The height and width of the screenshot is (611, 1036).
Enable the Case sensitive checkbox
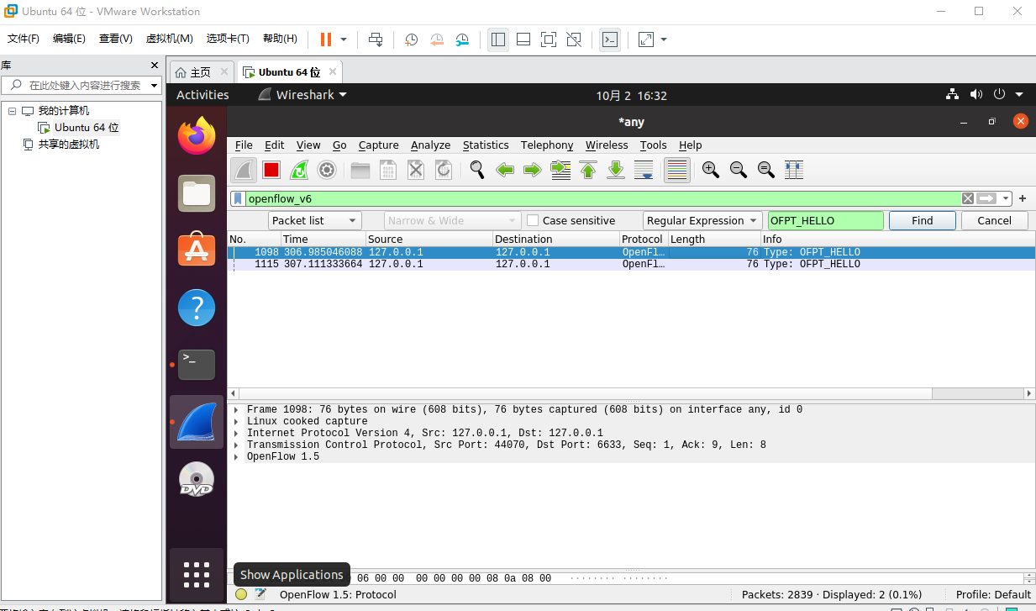533,220
